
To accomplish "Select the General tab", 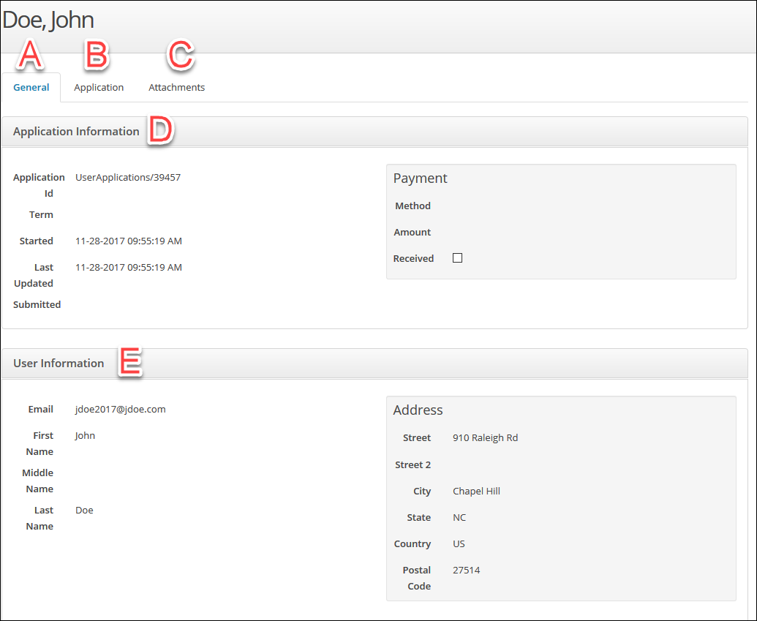I will pos(31,87).
